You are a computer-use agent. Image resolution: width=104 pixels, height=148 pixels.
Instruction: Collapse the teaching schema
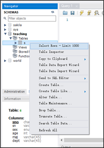[x=6, y=34]
